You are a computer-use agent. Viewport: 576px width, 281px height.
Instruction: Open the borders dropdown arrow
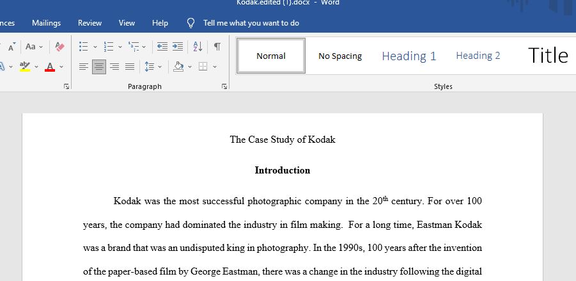[215, 67]
